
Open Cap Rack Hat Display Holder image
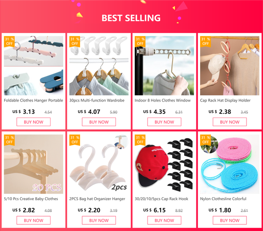pyautogui.click(x=230, y=66)
